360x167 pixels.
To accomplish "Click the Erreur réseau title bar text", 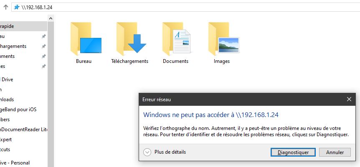I will tap(157, 100).
